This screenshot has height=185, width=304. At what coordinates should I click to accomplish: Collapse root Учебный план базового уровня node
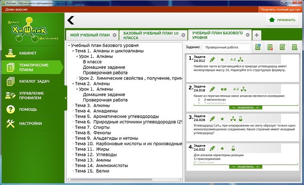click(69, 46)
